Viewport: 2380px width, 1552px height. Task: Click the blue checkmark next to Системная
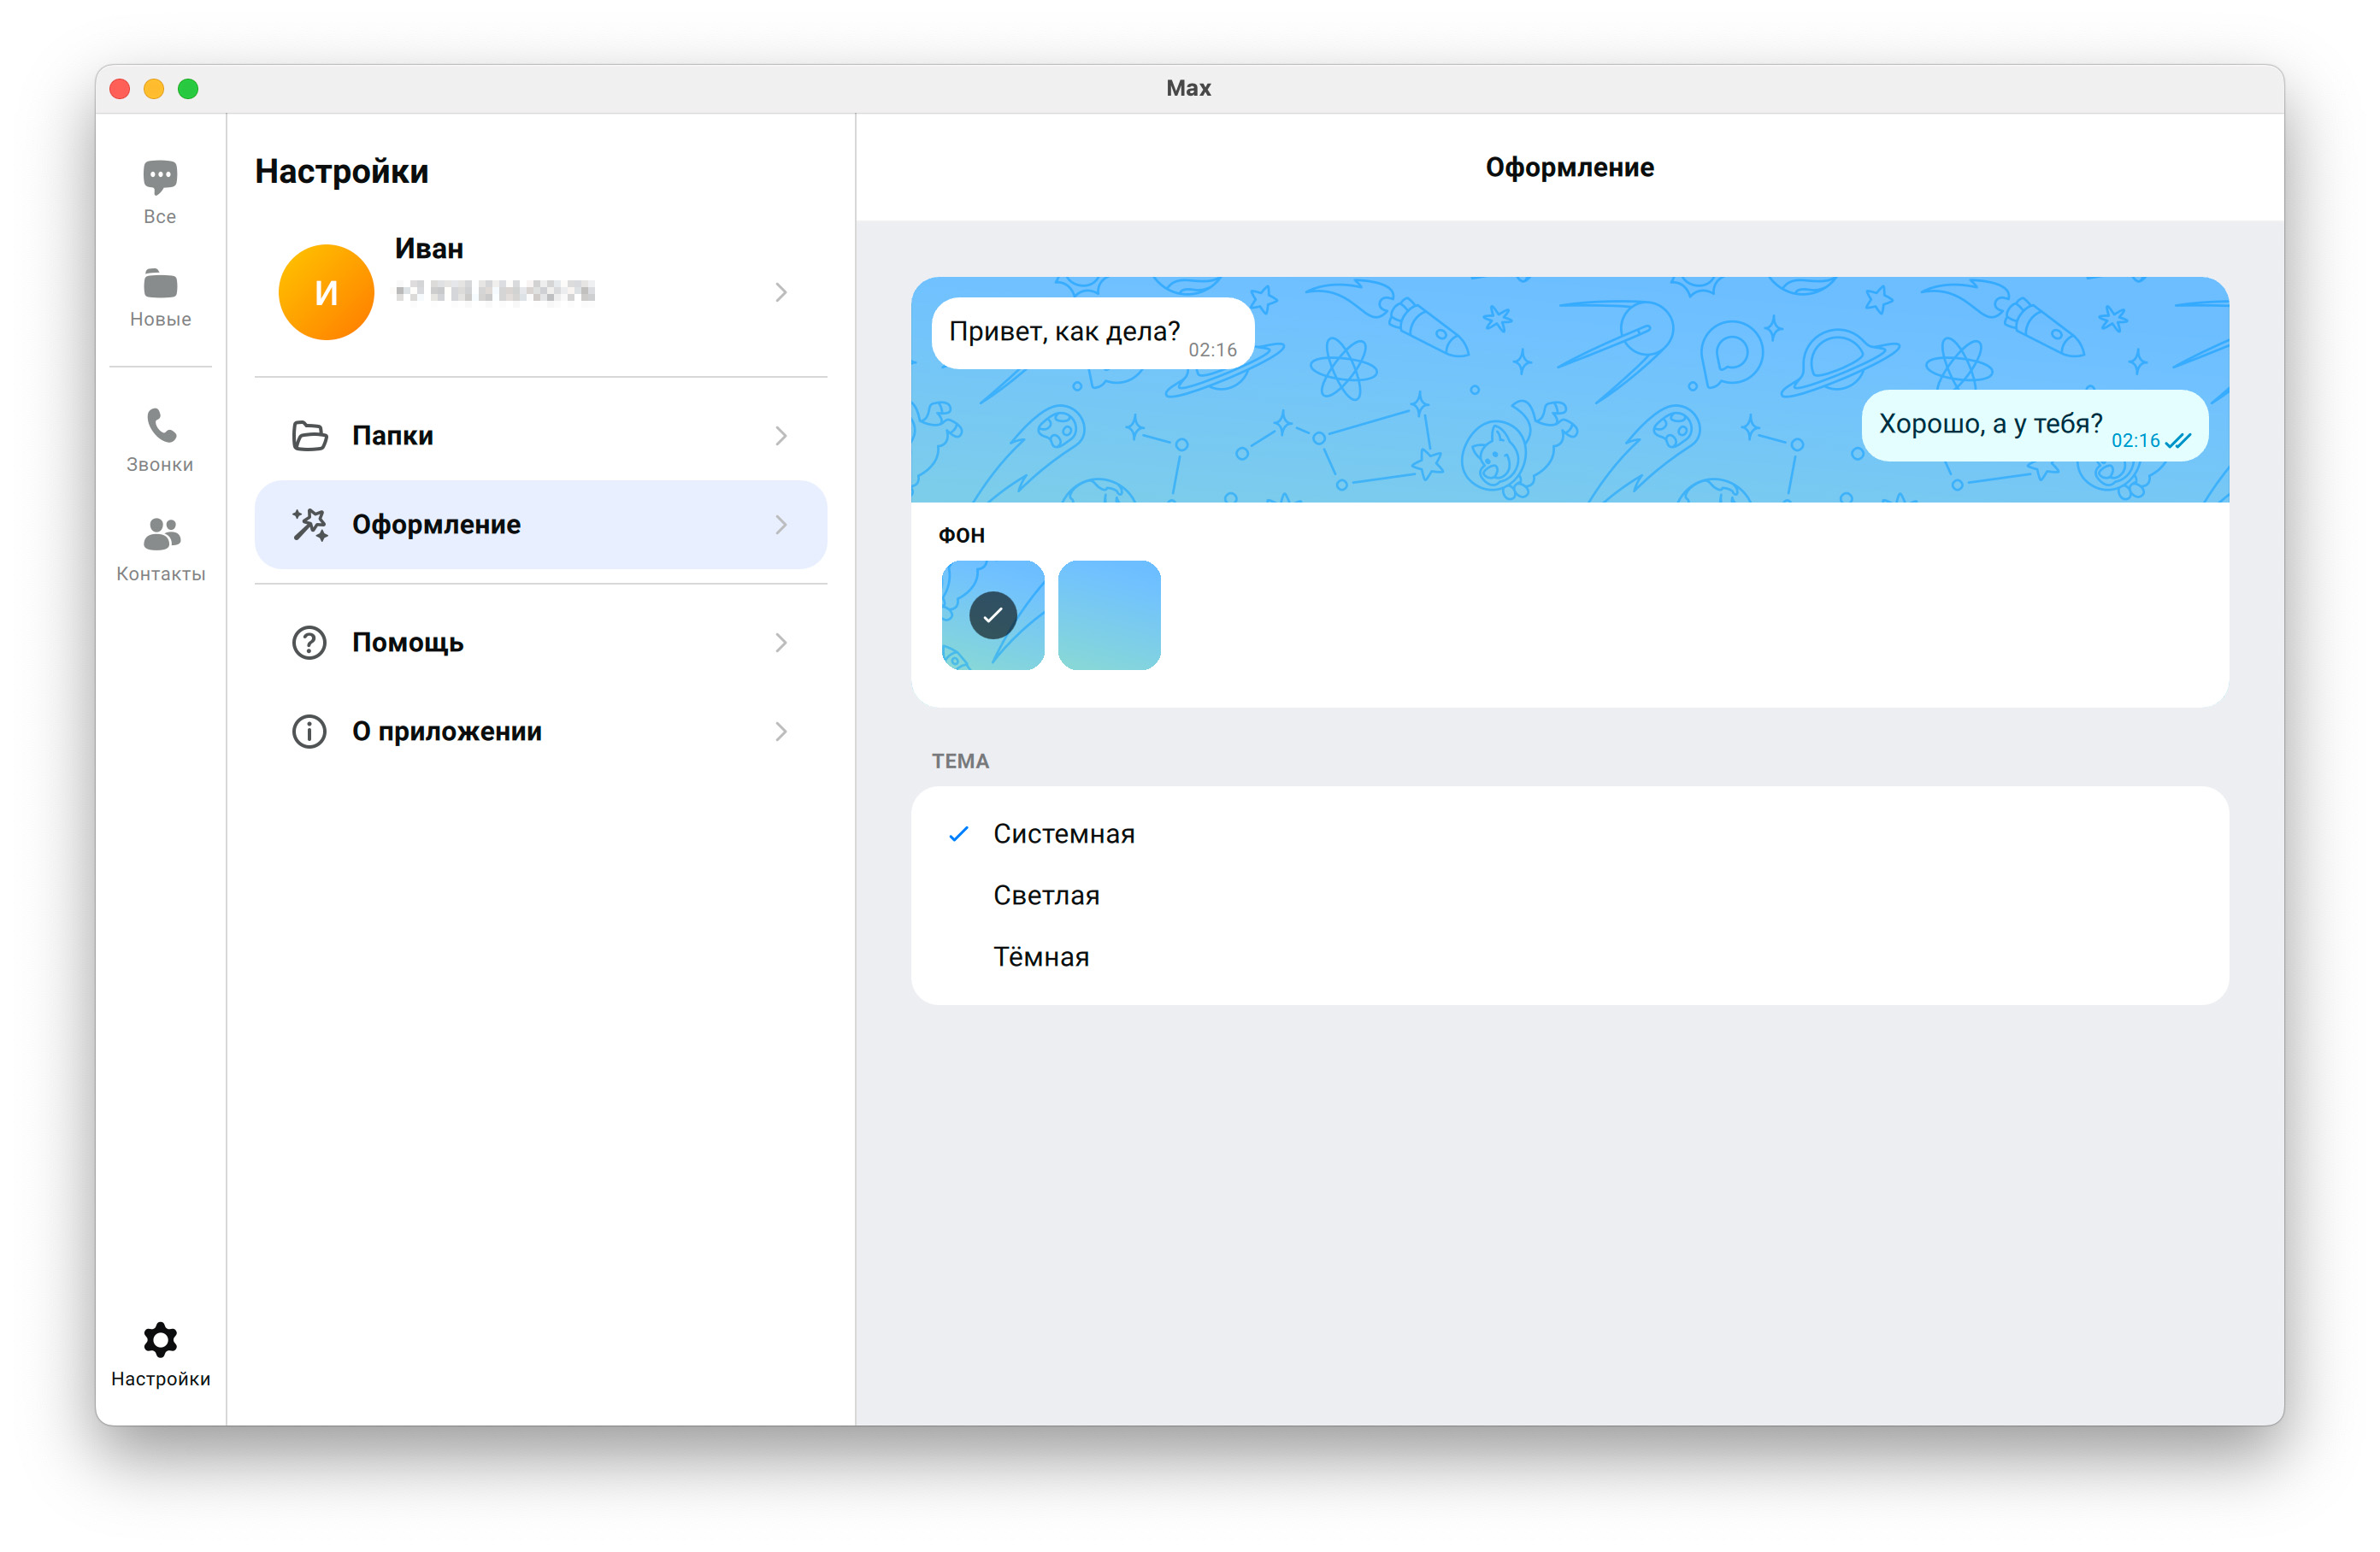pos(958,834)
